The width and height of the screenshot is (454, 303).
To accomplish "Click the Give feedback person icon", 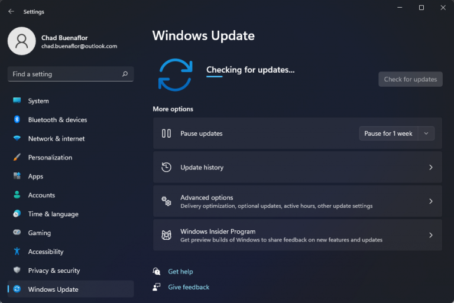I will (156, 287).
